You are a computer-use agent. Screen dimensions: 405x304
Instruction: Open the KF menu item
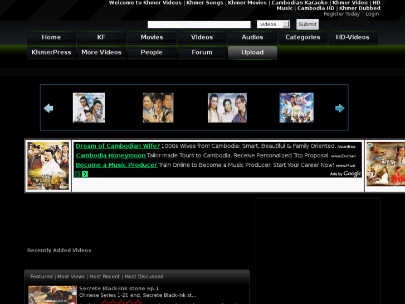coord(101,37)
